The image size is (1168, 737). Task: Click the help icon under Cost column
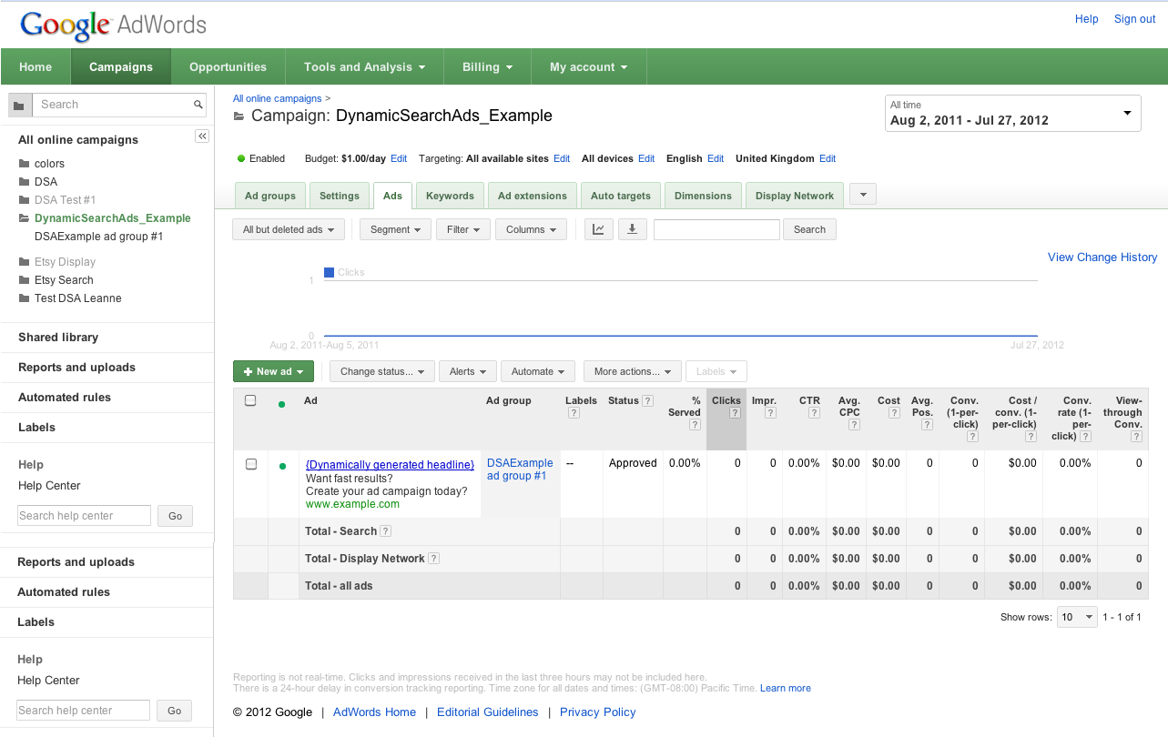895,413
